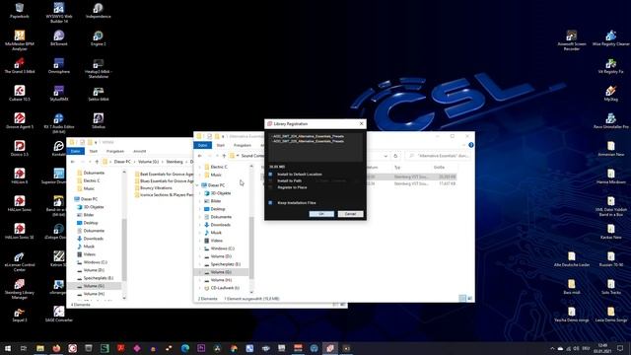Open The Grand 3 64bit desktop icon
631x355 pixels.
(20, 66)
